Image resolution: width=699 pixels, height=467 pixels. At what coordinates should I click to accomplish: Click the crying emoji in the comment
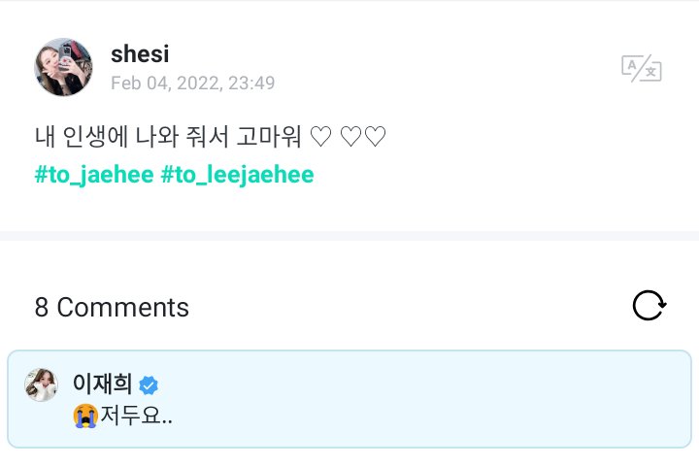click(85, 416)
